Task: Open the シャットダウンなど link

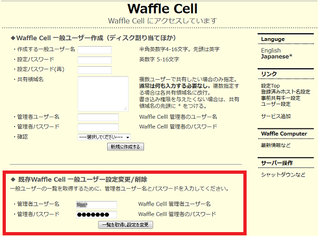Action: coord(283,174)
